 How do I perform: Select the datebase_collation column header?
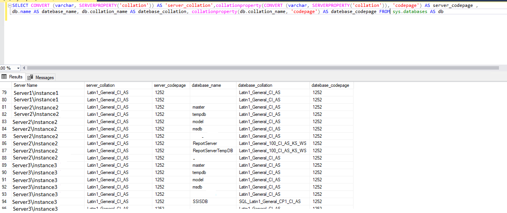point(273,85)
